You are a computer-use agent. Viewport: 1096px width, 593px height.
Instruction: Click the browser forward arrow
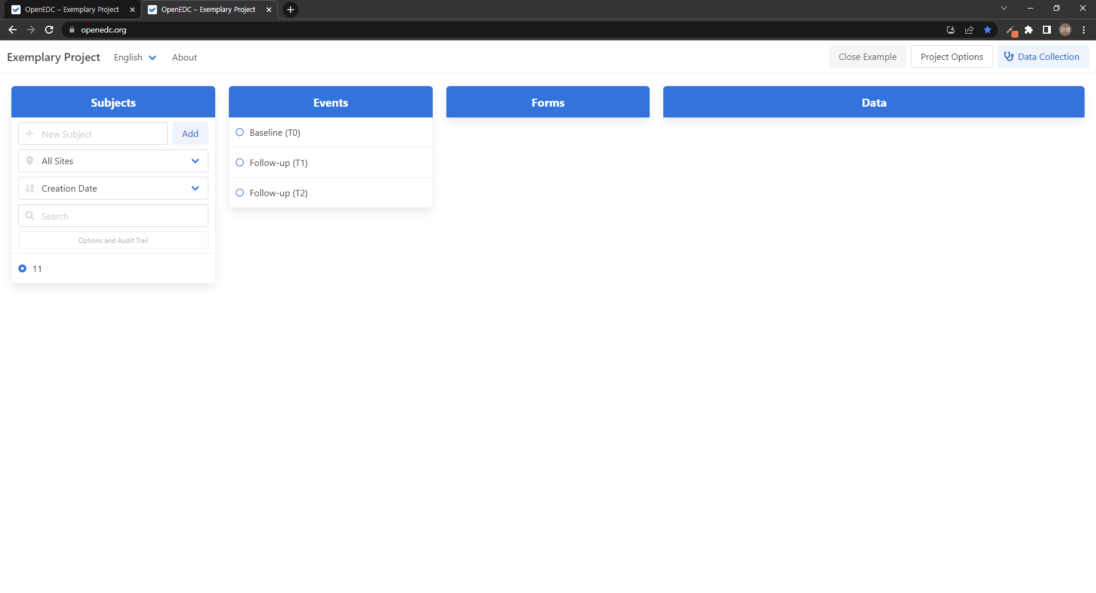31,30
